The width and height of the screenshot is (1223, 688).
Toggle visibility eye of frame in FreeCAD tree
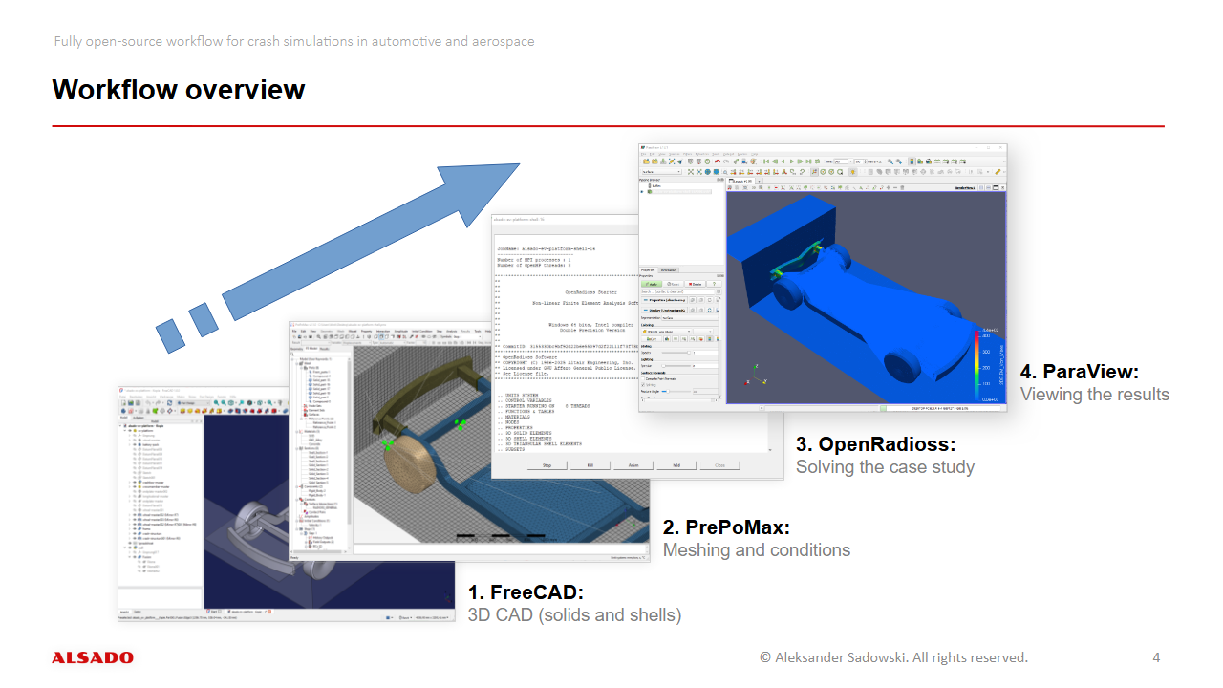pos(135,528)
